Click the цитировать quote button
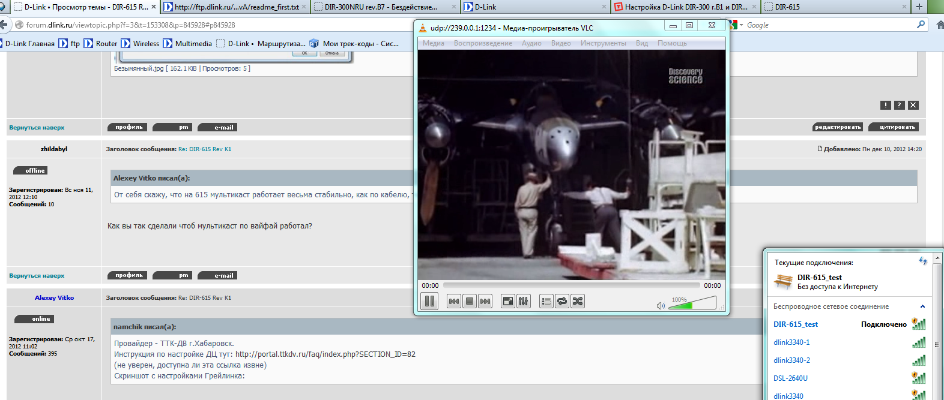The height and width of the screenshot is (400, 944). (897, 127)
